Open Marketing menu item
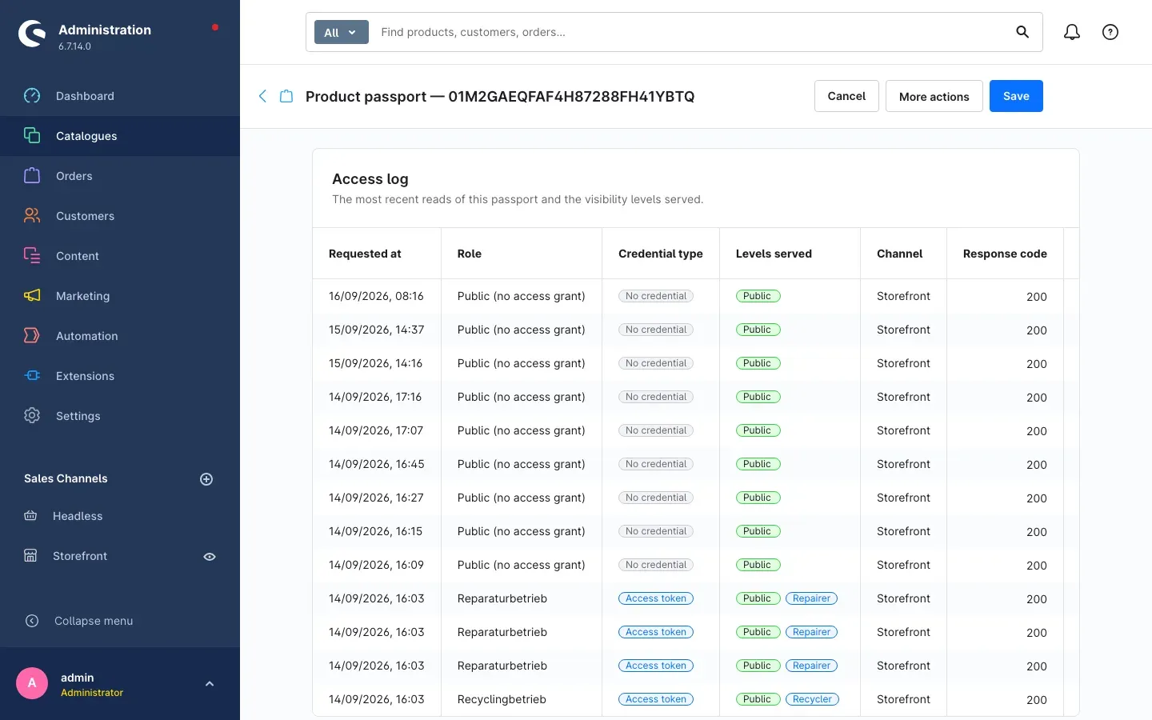The width and height of the screenshot is (1152, 720). [120, 296]
